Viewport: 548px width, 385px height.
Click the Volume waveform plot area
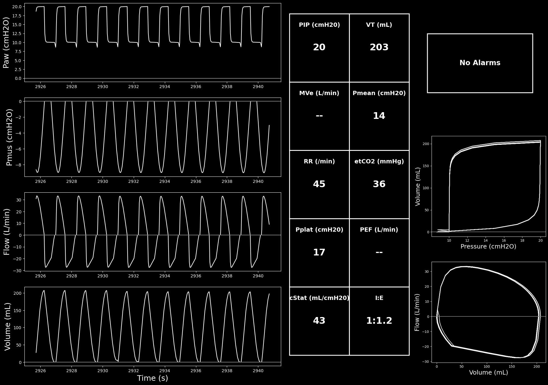(x=153, y=326)
